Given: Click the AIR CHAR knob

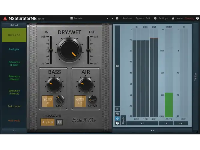Looking at the screenshot, I should (x=92, y=99).
